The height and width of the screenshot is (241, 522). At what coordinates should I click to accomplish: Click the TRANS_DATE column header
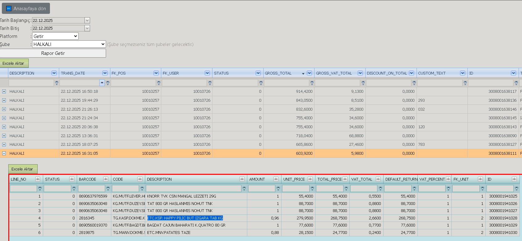coord(73,73)
